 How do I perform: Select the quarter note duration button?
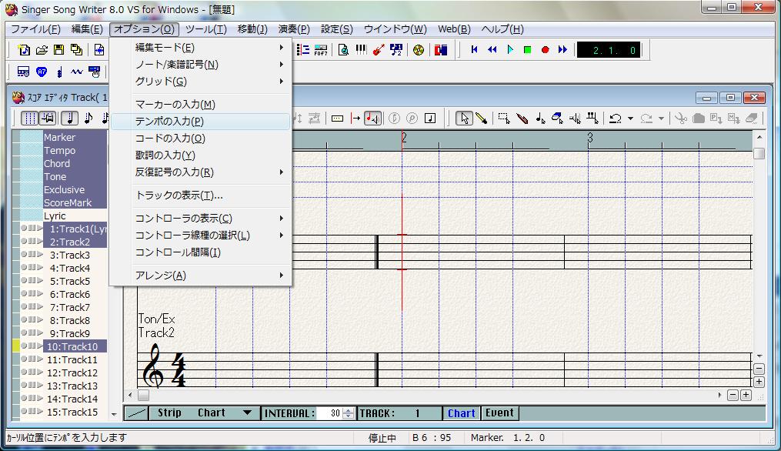70,118
